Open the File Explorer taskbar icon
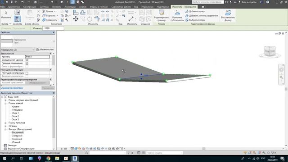This screenshot has width=288, height=162. 57,158
